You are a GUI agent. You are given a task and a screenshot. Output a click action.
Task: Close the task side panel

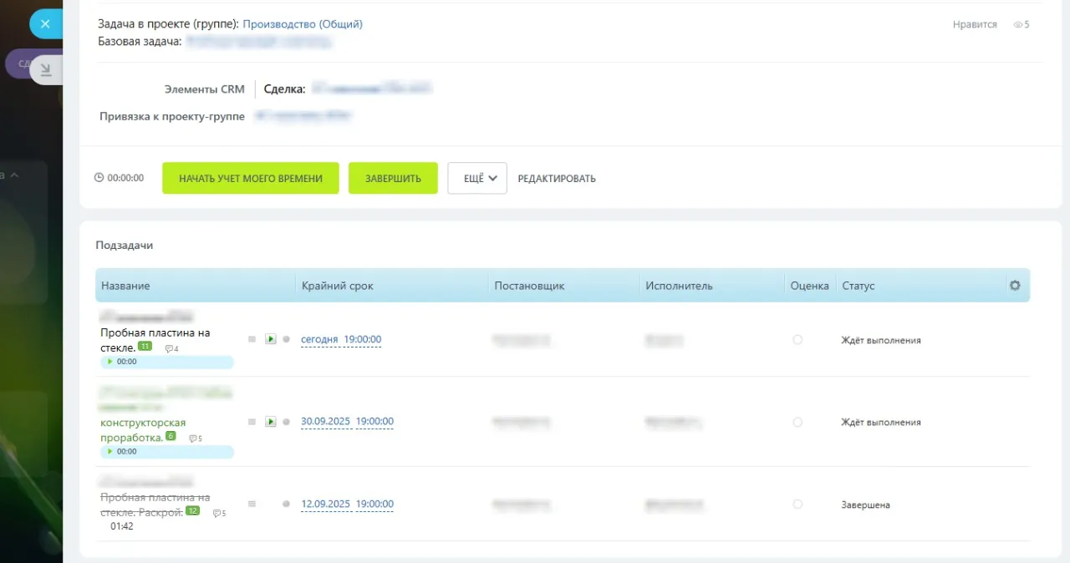[x=45, y=24]
